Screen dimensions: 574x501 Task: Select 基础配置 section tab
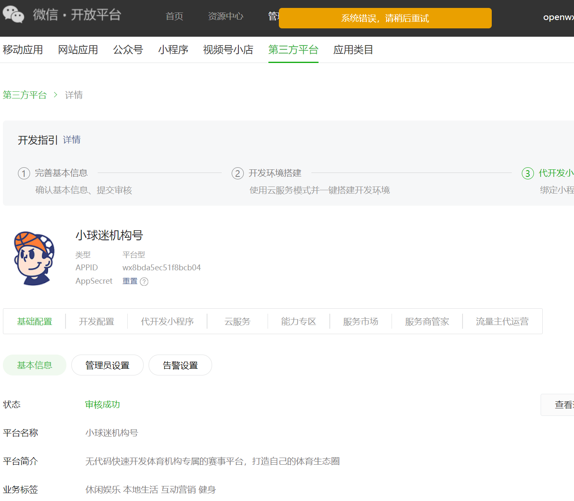[x=35, y=322]
